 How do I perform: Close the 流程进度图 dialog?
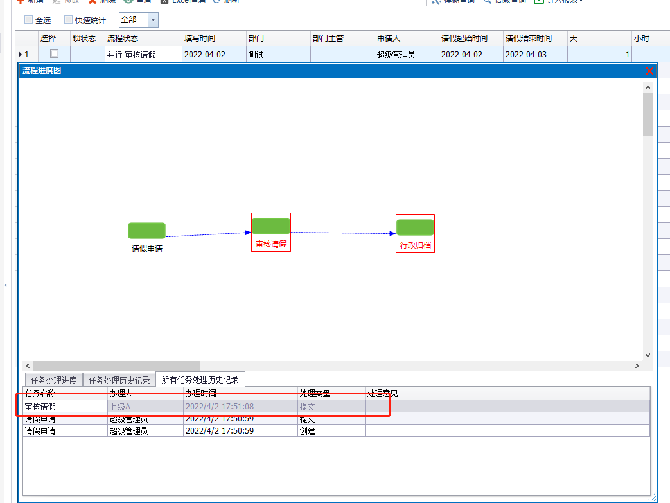[649, 71]
